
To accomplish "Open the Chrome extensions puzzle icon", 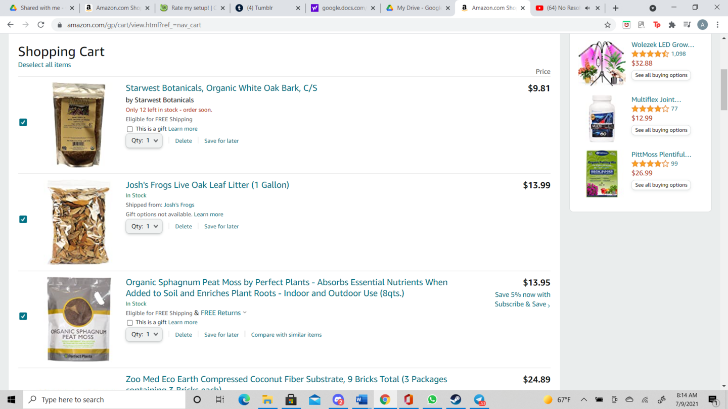I will pos(672,25).
